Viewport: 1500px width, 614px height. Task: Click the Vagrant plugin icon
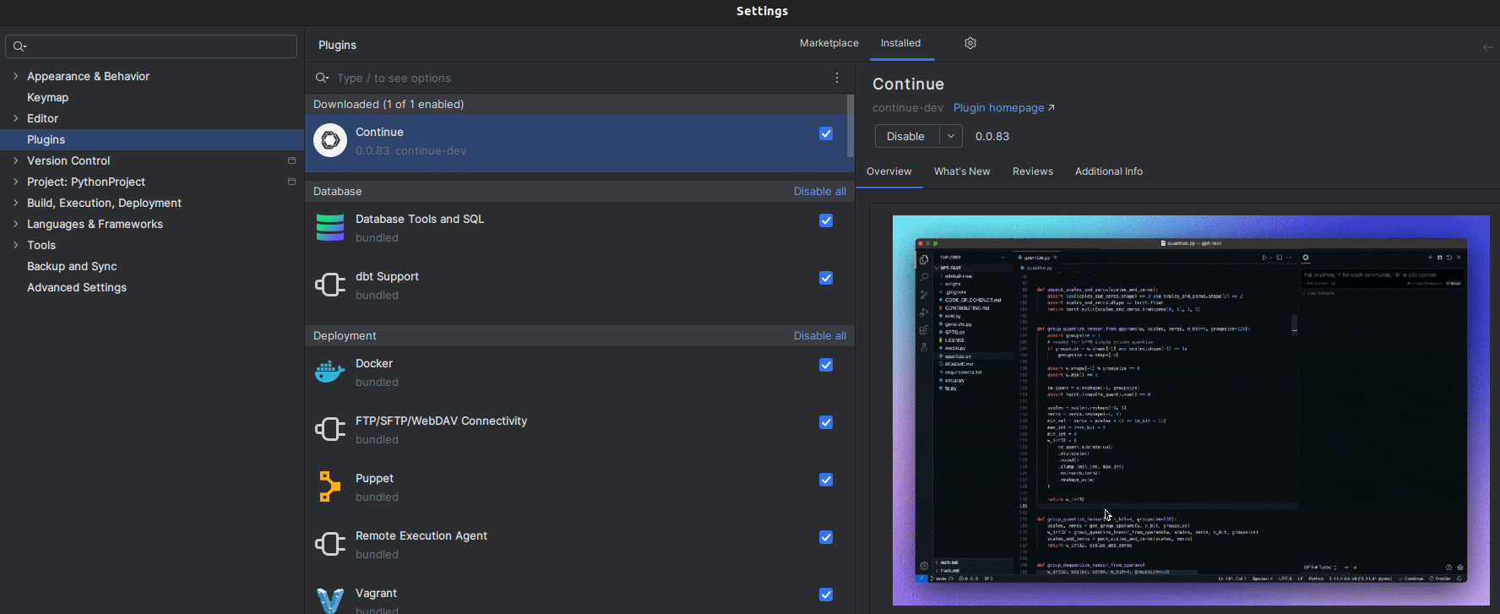coord(330,600)
